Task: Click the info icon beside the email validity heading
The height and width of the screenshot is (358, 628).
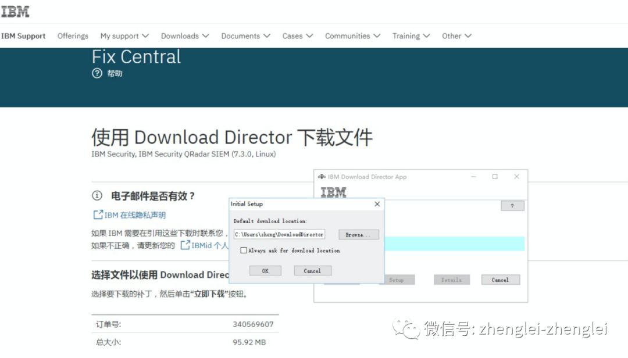Action: click(97, 195)
